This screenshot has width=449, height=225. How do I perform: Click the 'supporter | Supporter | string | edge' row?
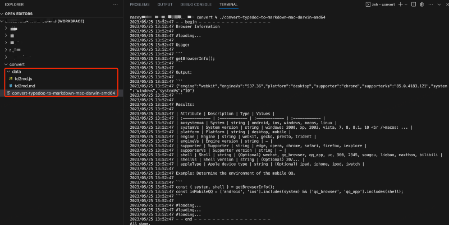[x=271, y=146]
